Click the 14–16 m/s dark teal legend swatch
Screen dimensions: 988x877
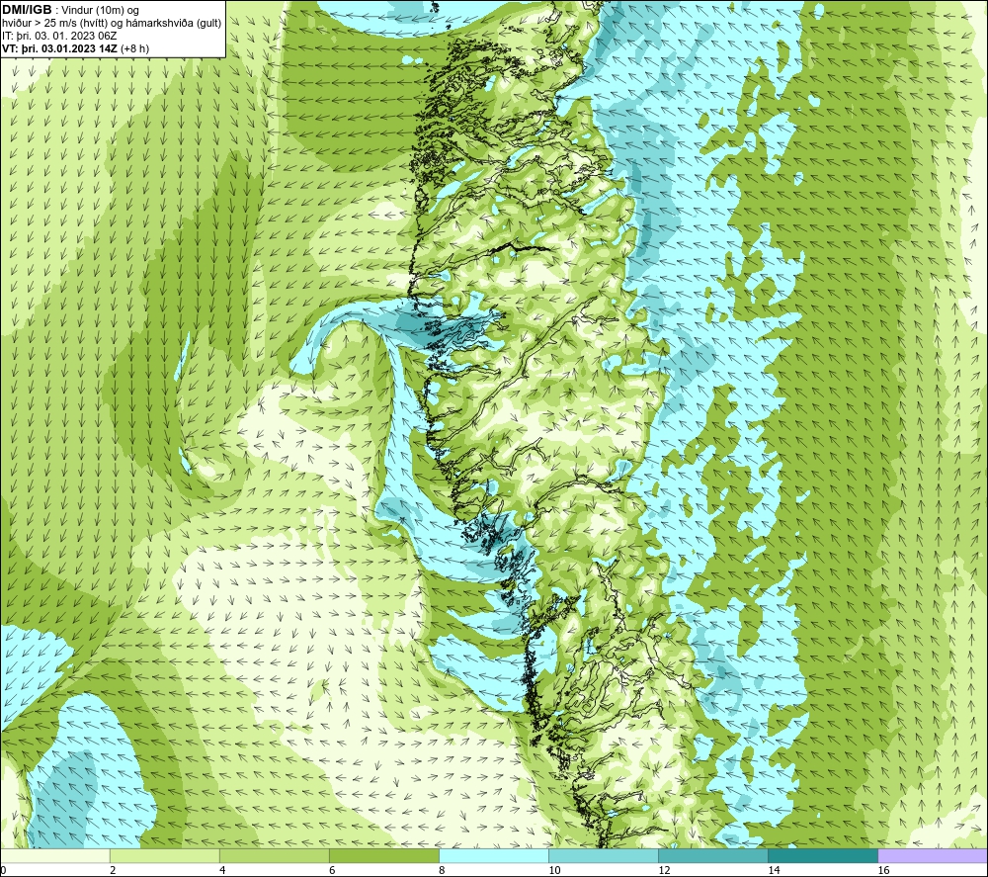tap(823, 855)
